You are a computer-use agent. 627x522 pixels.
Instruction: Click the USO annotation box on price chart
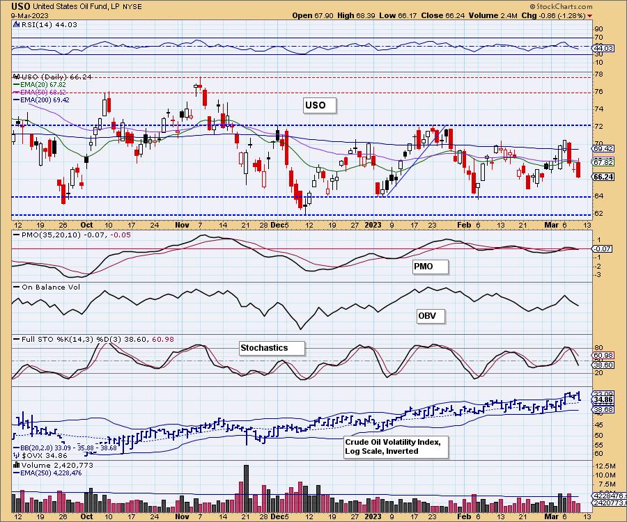click(x=319, y=106)
